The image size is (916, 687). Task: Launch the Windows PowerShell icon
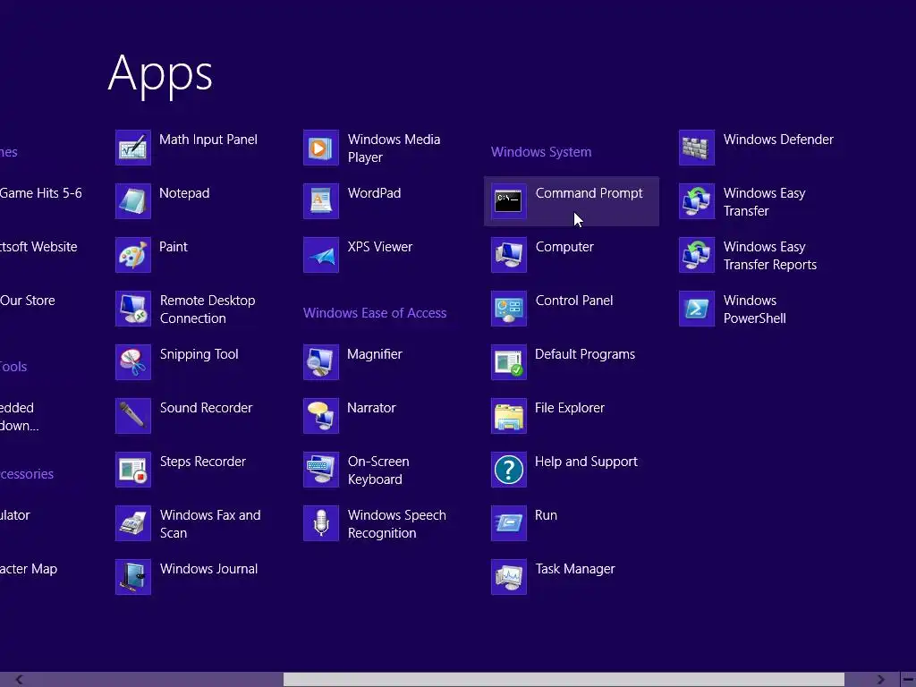(x=697, y=309)
